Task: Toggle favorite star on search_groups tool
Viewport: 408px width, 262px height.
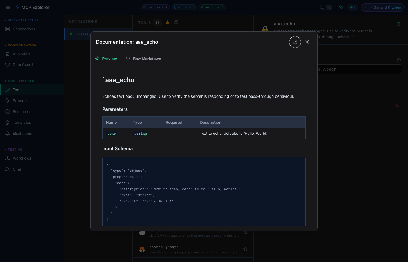Action: coord(245,249)
